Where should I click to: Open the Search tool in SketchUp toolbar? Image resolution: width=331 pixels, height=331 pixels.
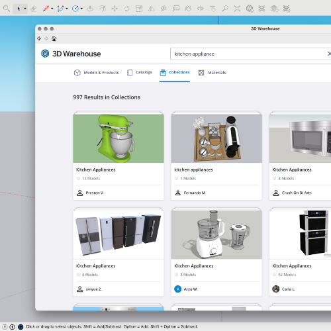click(x=7, y=9)
